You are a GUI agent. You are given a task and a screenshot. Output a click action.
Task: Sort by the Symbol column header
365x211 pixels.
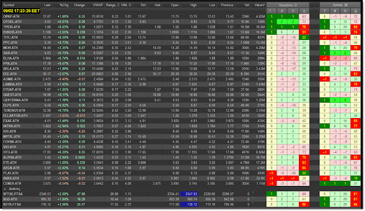tap(9, 5)
